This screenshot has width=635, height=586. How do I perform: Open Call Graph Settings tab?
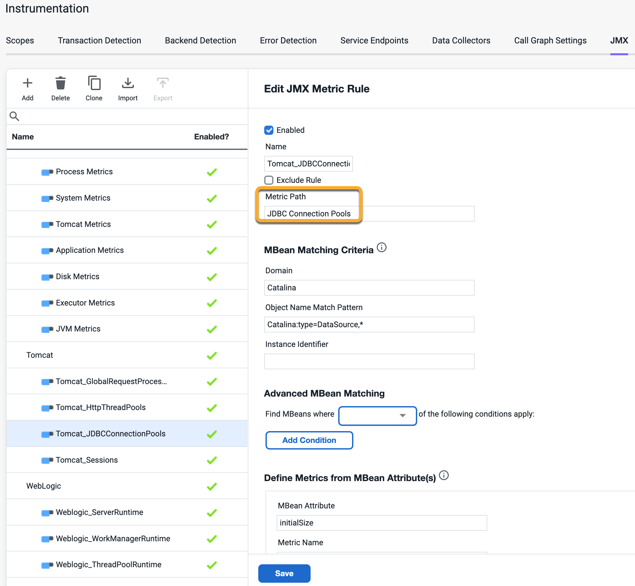click(550, 40)
